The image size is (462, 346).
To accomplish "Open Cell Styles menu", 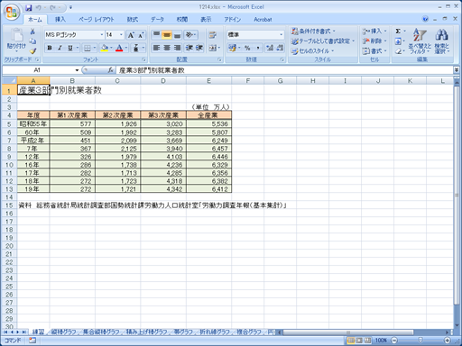I will pos(312,51).
